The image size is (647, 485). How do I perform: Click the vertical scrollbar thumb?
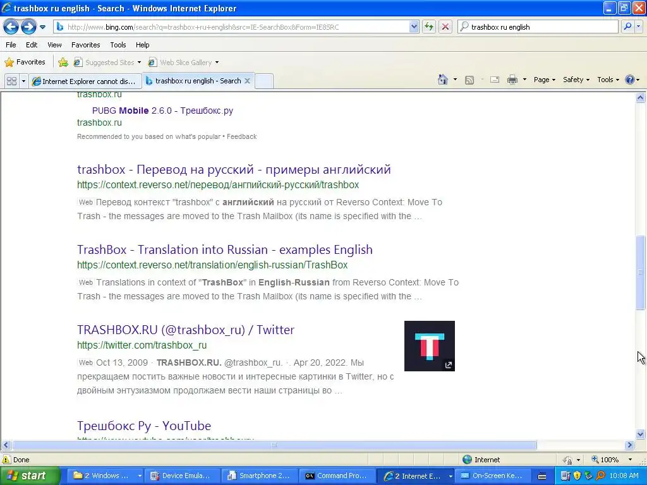point(641,272)
